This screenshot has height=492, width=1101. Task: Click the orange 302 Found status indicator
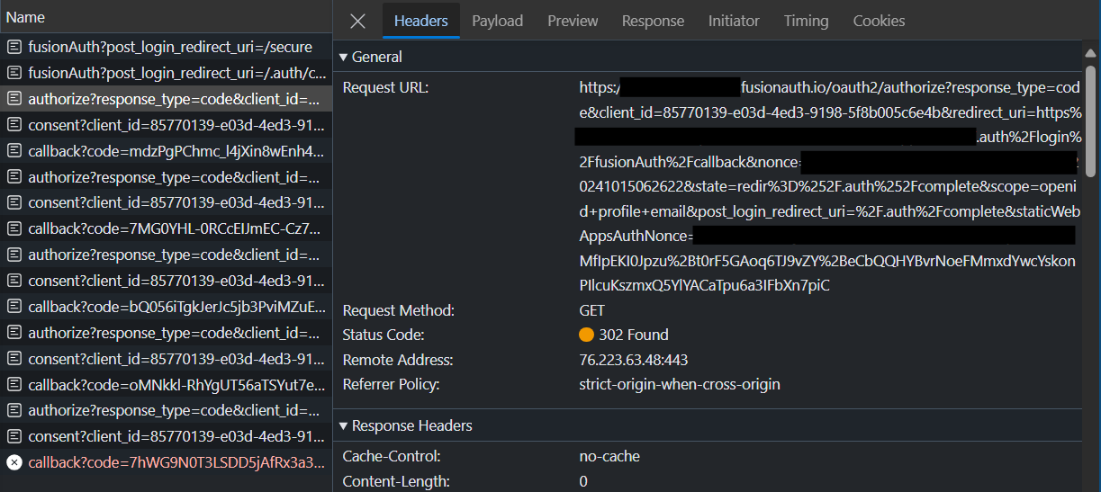coord(587,335)
